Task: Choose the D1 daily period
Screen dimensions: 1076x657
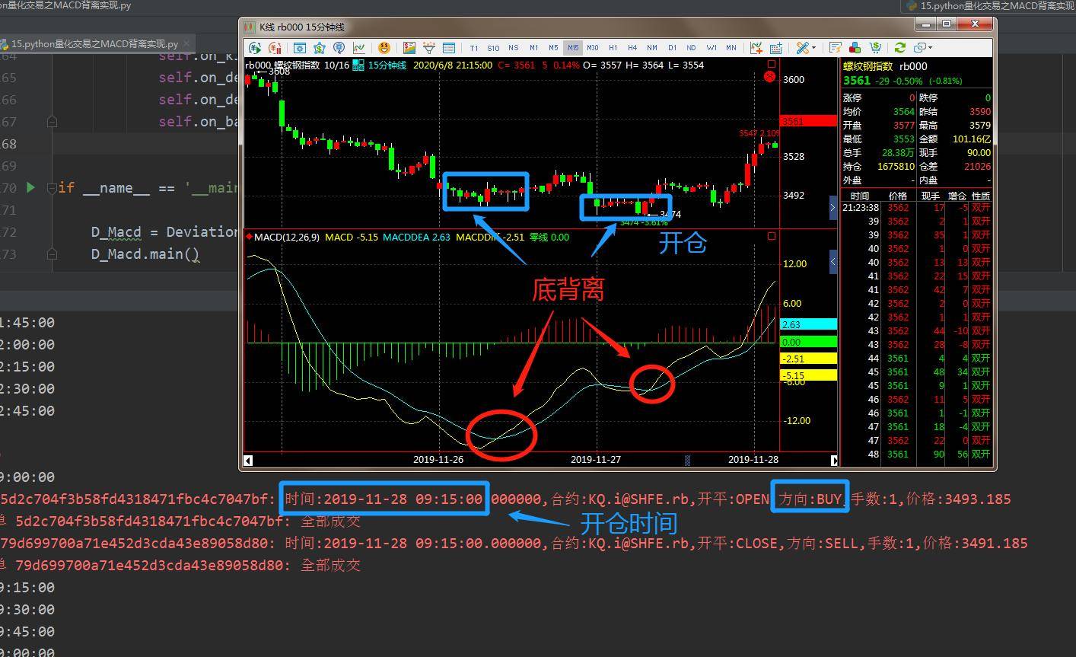Action: coord(672,47)
